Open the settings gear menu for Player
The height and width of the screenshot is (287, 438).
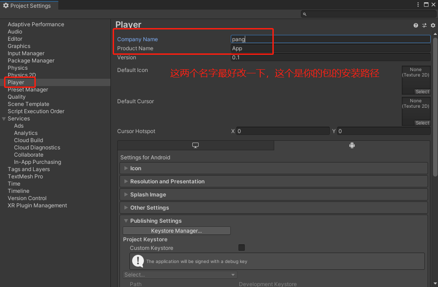tap(433, 26)
